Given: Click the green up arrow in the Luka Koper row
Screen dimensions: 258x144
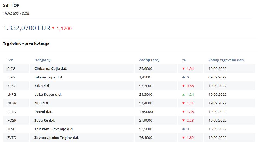Looking at the screenshot, I should [x=184, y=95].
